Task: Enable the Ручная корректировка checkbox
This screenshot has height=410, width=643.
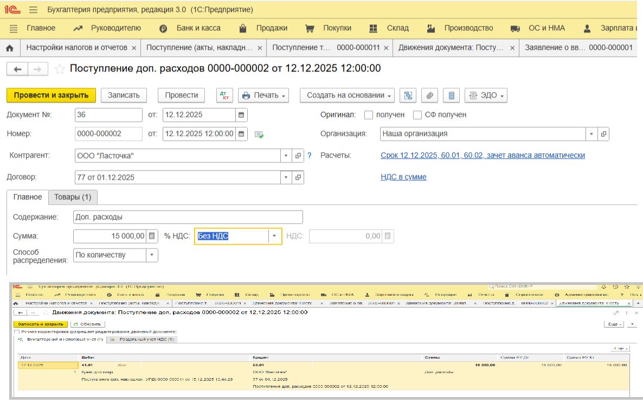Action: pyautogui.click(x=17, y=331)
